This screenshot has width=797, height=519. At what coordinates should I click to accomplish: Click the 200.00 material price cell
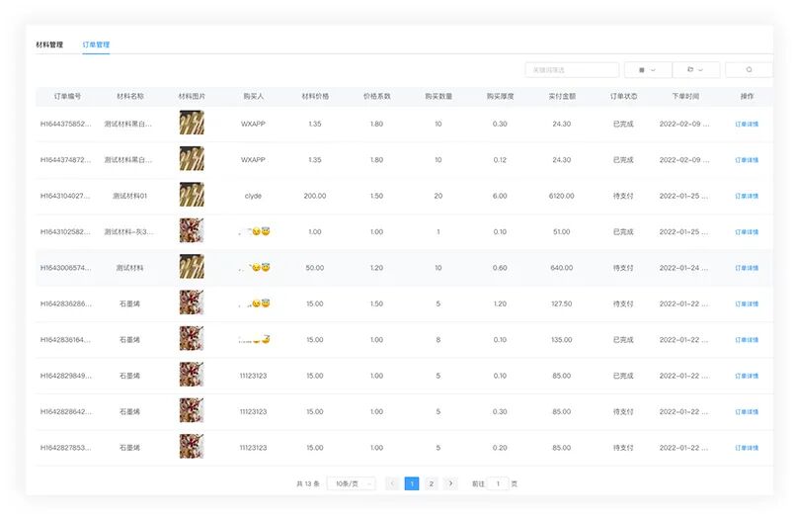point(315,196)
